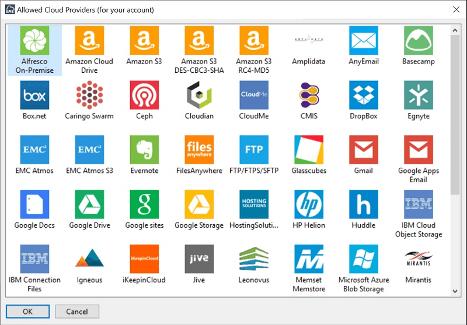This screenshot has width=467, height=325.
Task: Select the Jive provider icon
Action: pyautogui.click(x=199, y=259)
